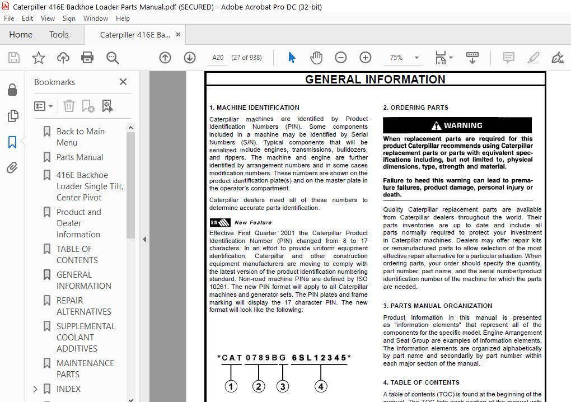This screenshot has height=402, width=571.
Task: Zoom in with the plus circle icon
Action: [365, 58]
